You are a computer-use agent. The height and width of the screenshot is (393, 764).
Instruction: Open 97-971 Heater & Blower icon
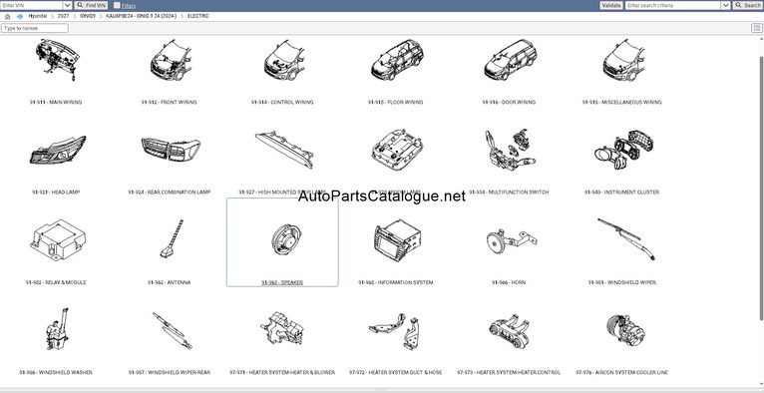click(282, 329)
